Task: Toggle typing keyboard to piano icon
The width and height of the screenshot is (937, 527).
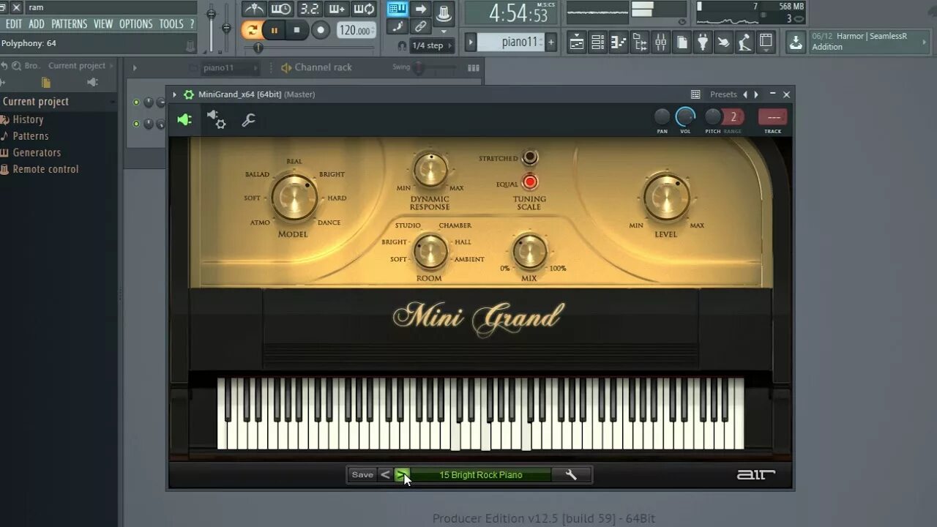Action: (x=397, y=9)
